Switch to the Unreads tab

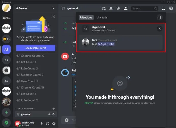(x=102, y=18)
